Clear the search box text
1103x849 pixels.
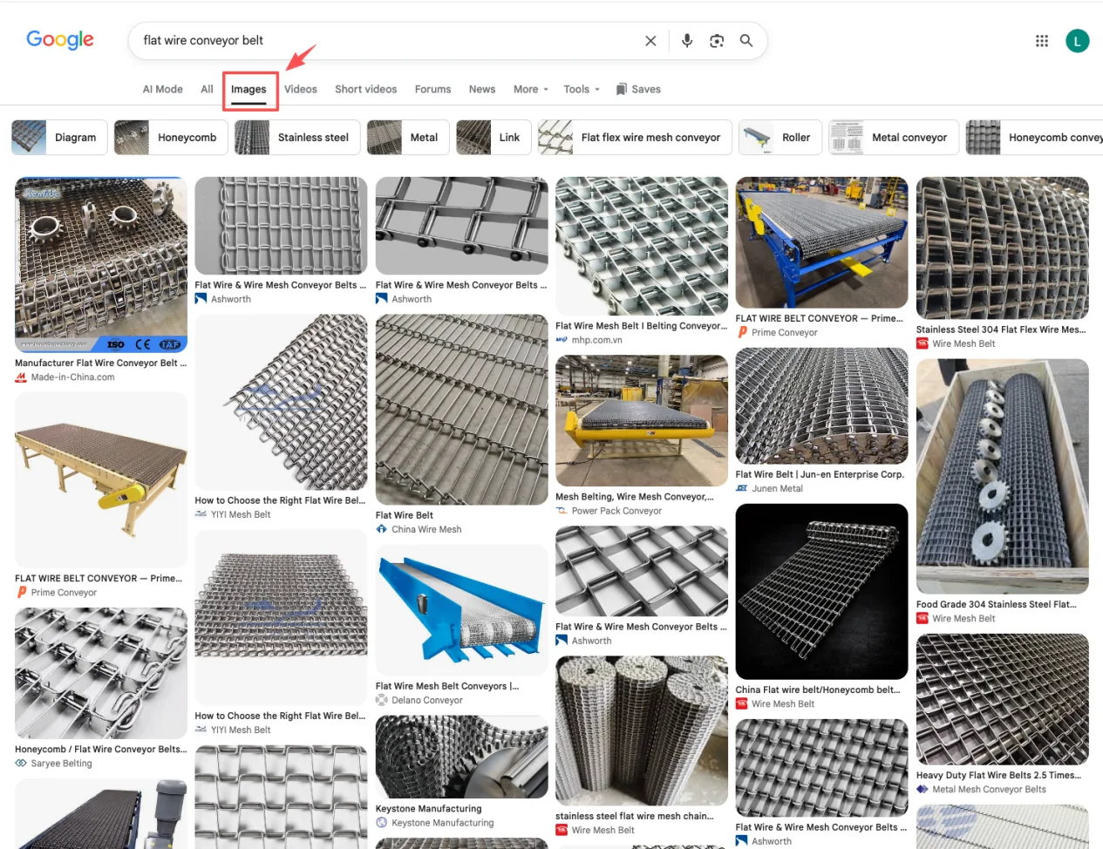click(x=650, y=41)
